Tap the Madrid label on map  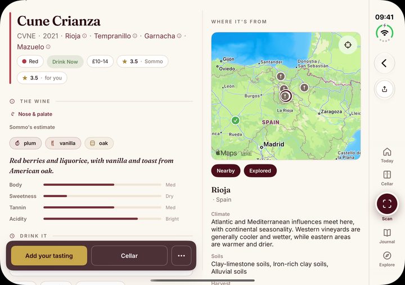click(x=274, y=144)
